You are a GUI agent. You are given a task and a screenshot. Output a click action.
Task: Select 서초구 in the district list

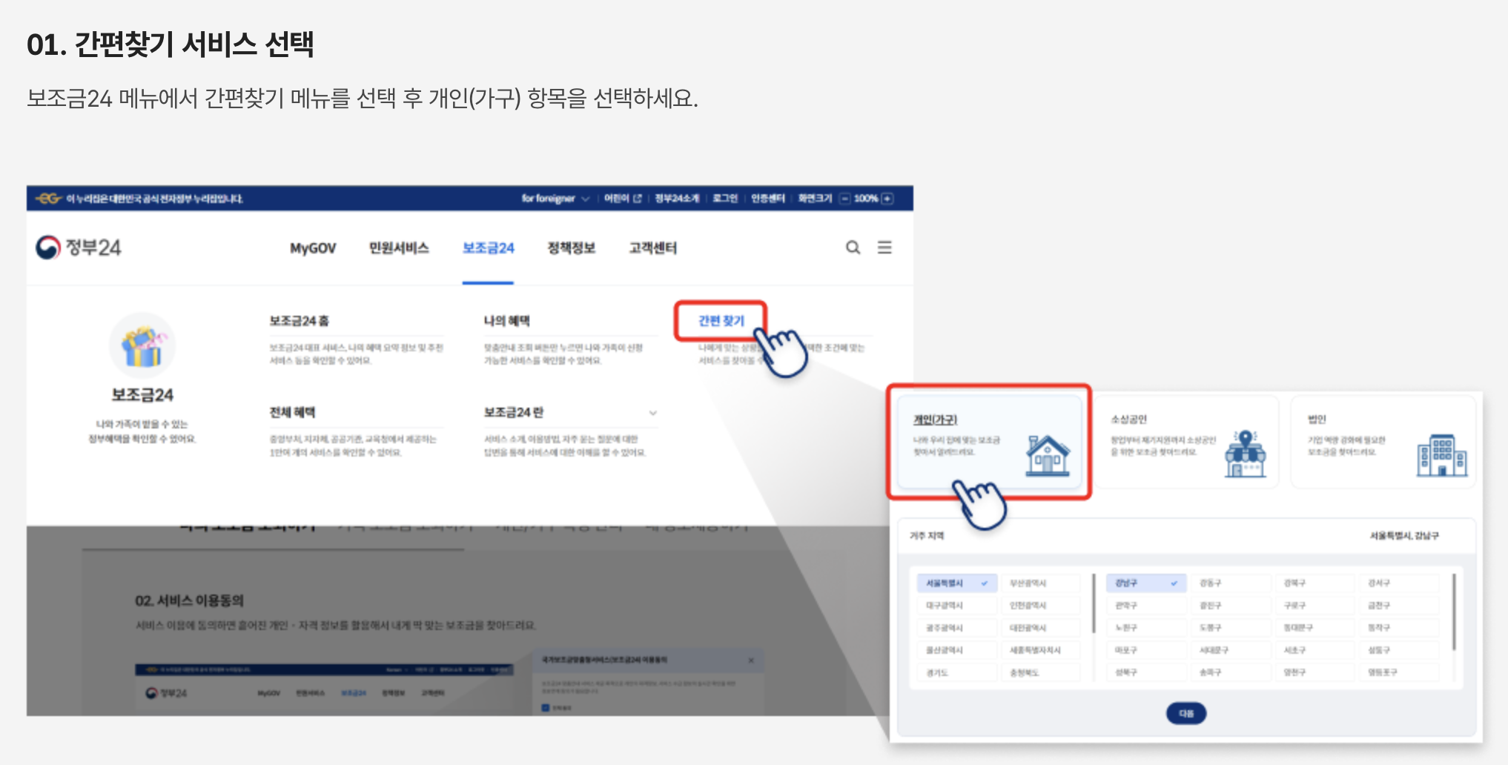coord(1315,650)
